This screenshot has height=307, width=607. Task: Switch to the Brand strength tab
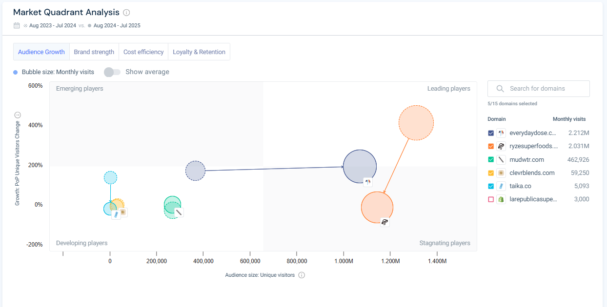coord(94,52)
